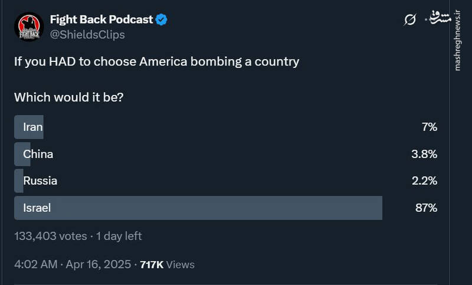Screen dimensions: 472x285
Task: Click the 2.2% result for Russia
Action: [x=424, y=181]
